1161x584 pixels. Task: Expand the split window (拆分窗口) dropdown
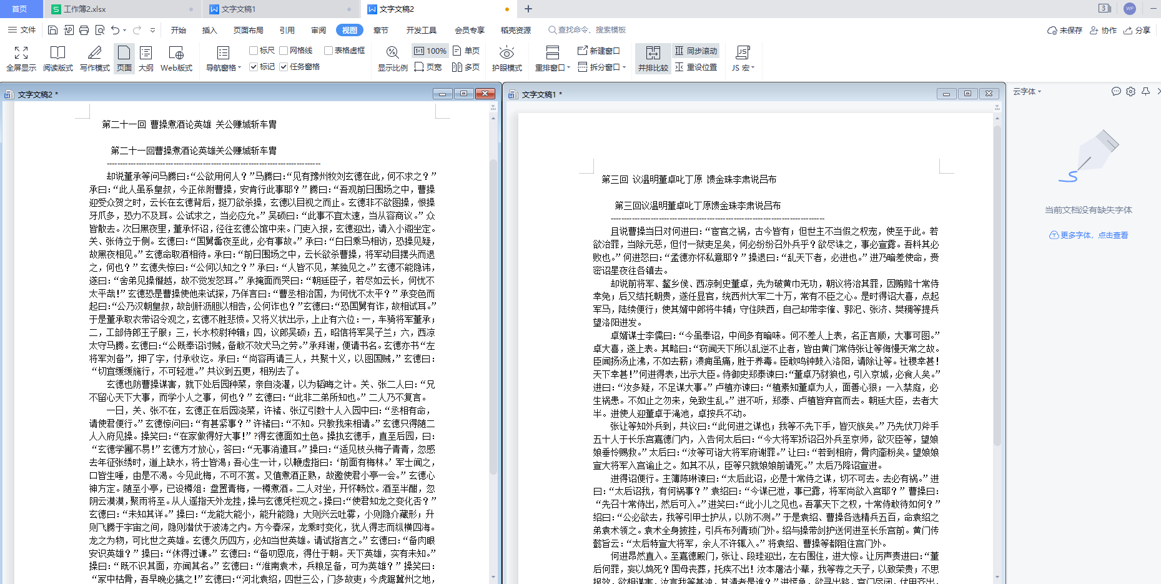[x=602, y=67]
